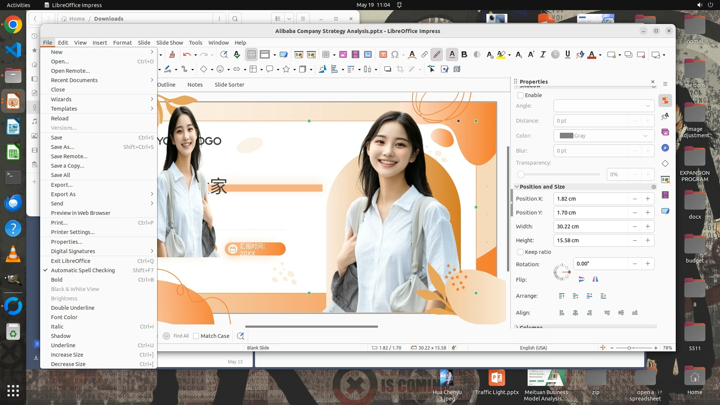
Task: Click Insert Hyperlink chain icon
Action: (424, 55)
